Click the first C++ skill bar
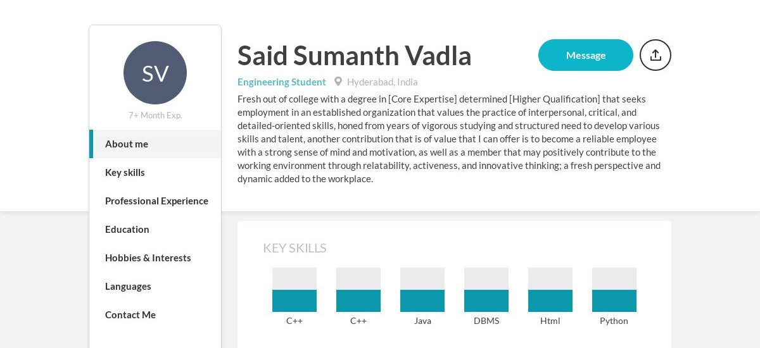This screenshot has width=760, height=348. (x=294, y=290)
